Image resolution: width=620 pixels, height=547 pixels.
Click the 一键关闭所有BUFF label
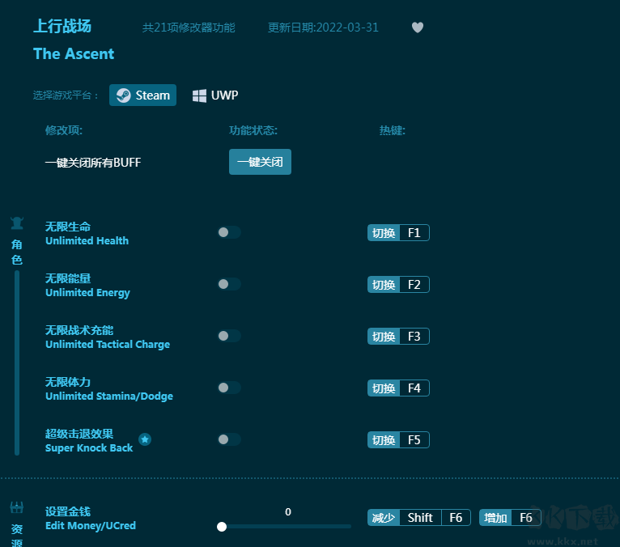point(93,163)
